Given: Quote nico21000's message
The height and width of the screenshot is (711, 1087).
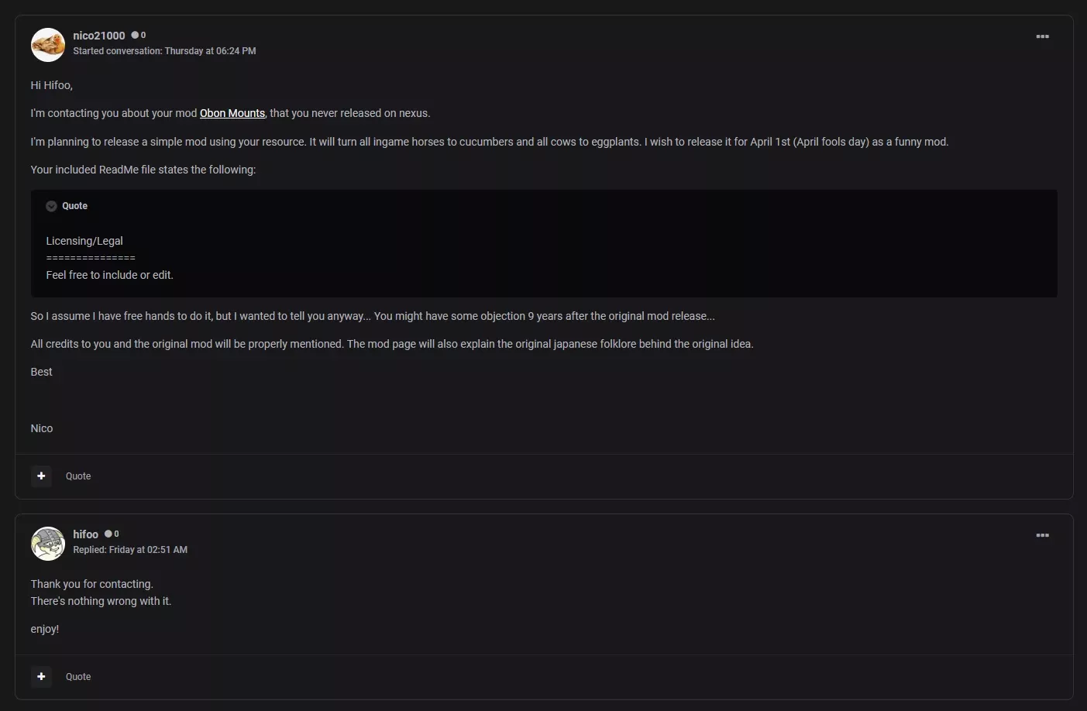Looking at the screenshot, I should [x=78, y=476].
